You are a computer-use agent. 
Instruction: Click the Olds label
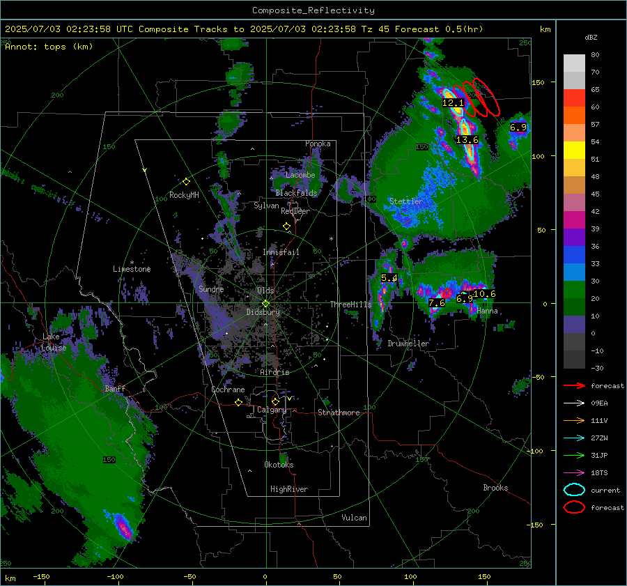pyautogui.click(x=265, y=291)
